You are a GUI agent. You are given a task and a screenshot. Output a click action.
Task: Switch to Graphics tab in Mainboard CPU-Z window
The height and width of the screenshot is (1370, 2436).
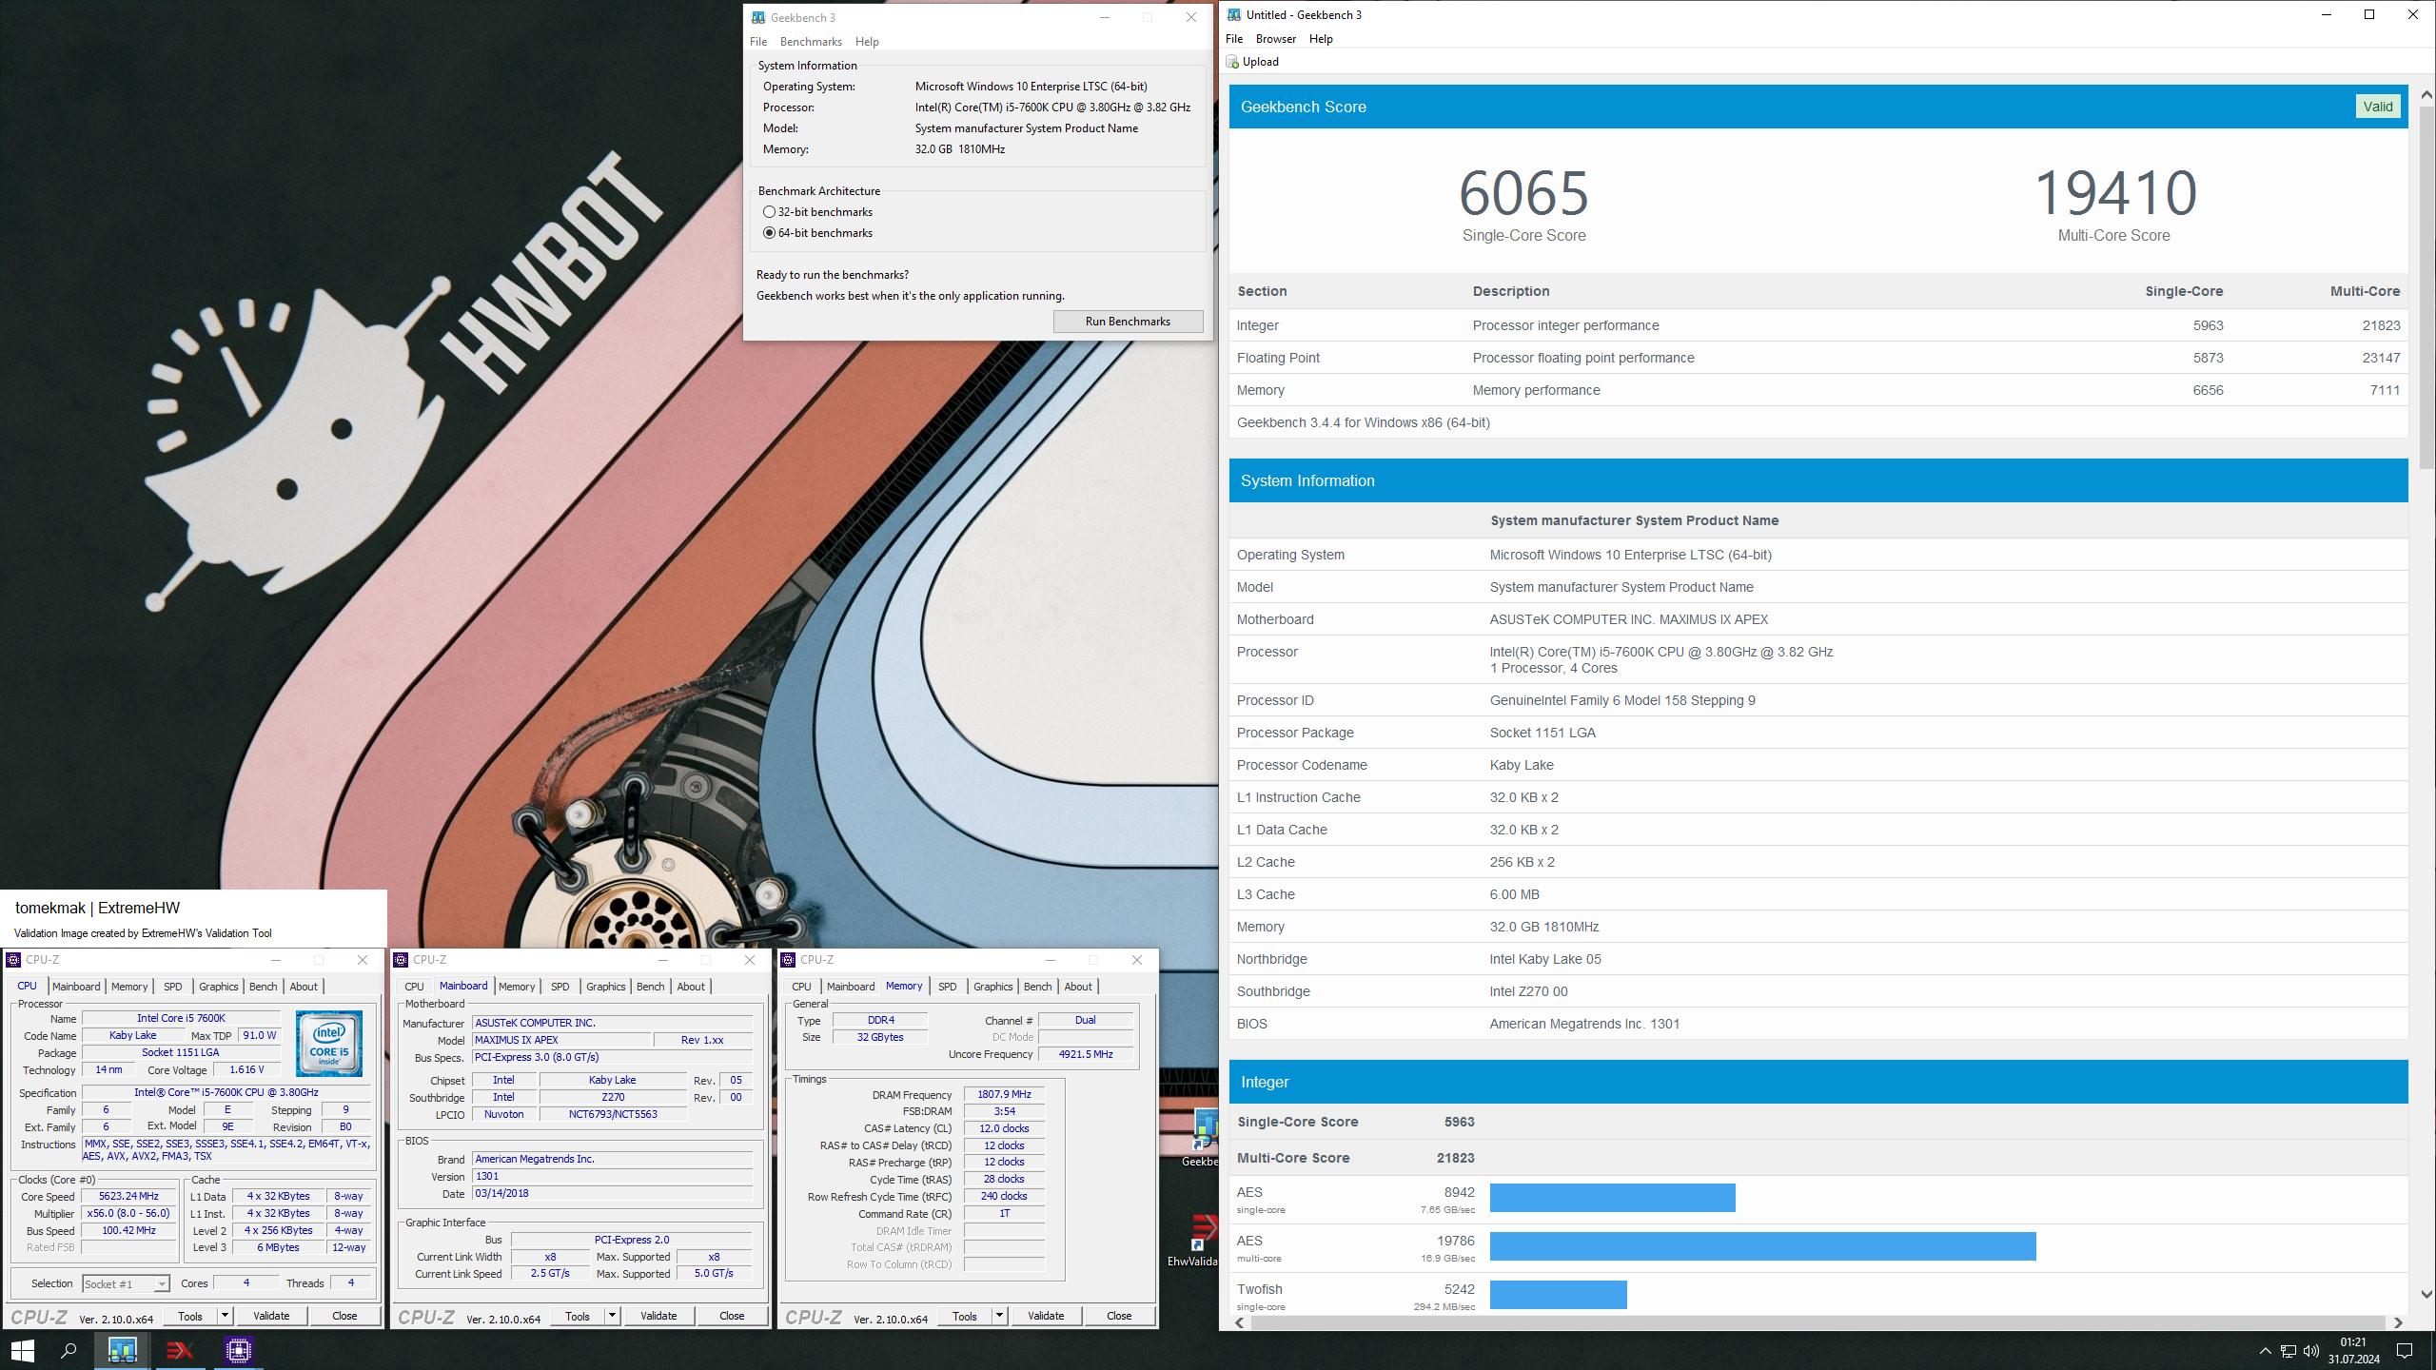pos(606,987)
